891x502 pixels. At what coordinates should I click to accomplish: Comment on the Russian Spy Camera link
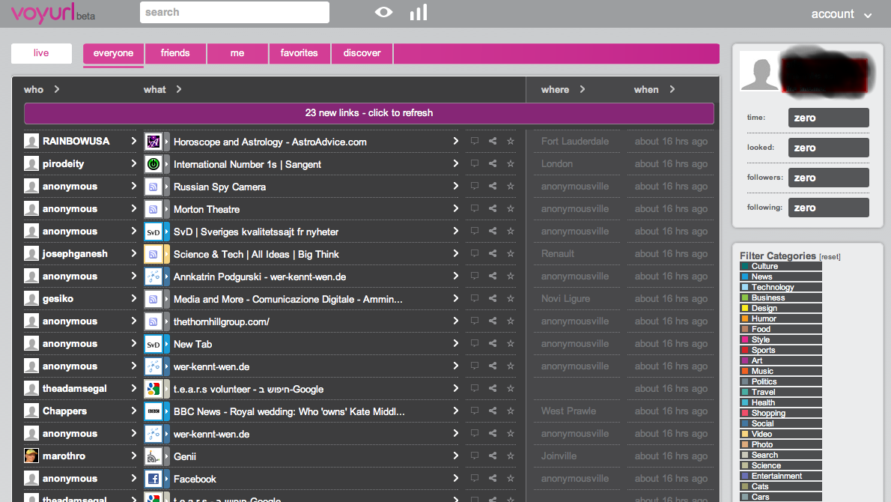tap(475, 186)
